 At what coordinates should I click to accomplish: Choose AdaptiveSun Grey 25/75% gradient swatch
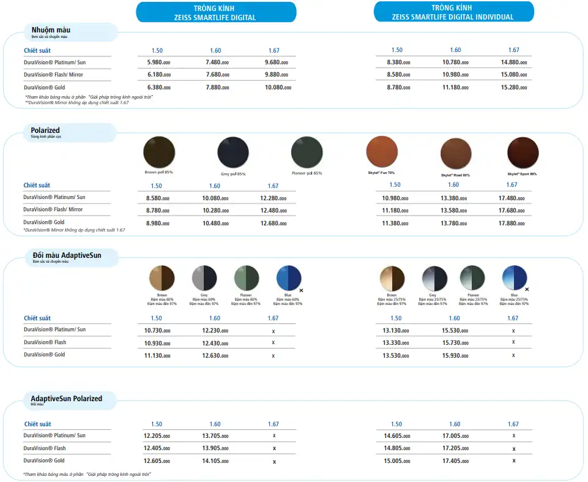434,279
